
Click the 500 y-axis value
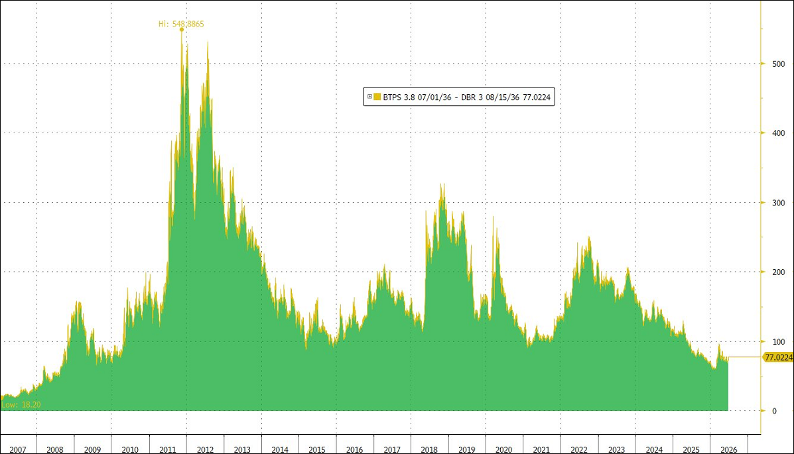pyautogui.click(x=778, y=64)
